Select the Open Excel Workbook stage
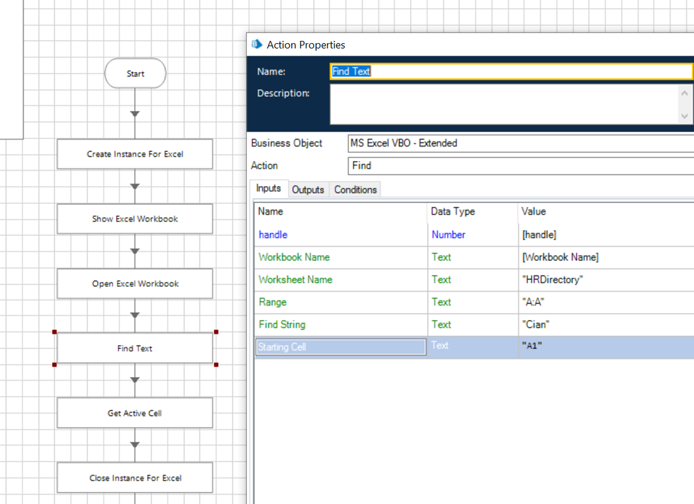Screen dimensions: 694x504 tap(135, 283)
